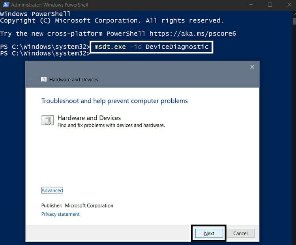The height and width of the screenshot is (245, 296).
Task: Click the DeviceDiagnostic argument in the command
Action: coord(177,47)
